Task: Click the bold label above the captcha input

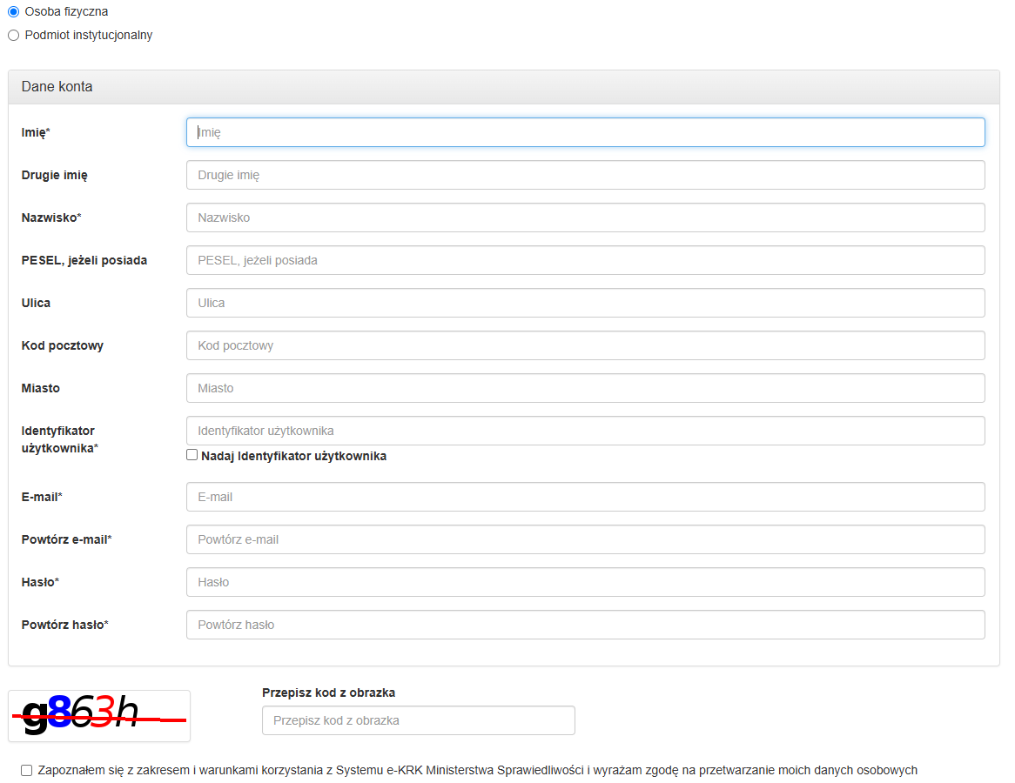Action: (328, 693)
